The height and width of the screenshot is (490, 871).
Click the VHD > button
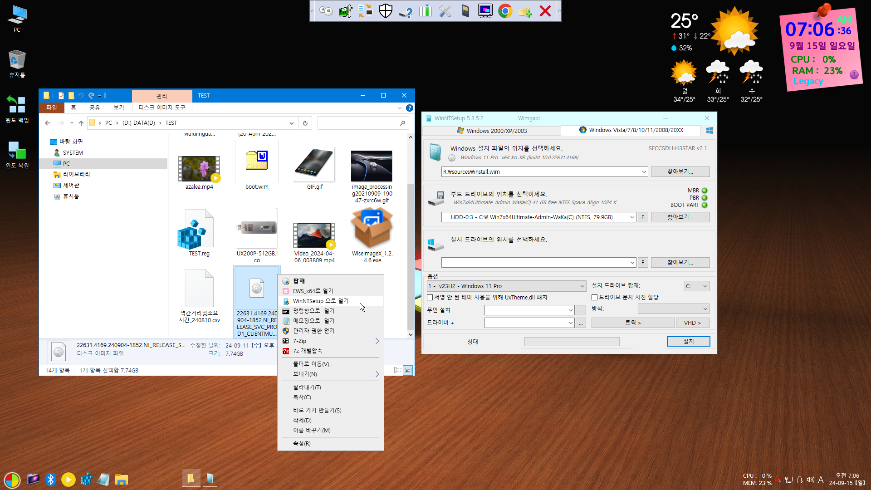tap(692, 323)
